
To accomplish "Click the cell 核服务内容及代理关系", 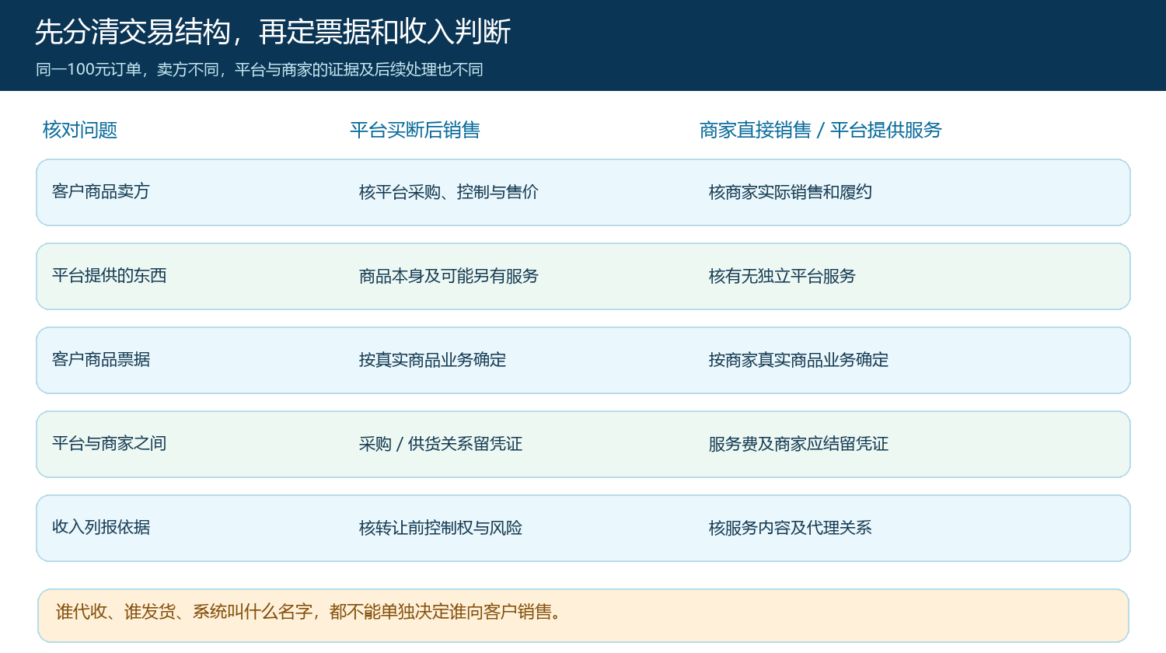I will [x=791, y=528].
